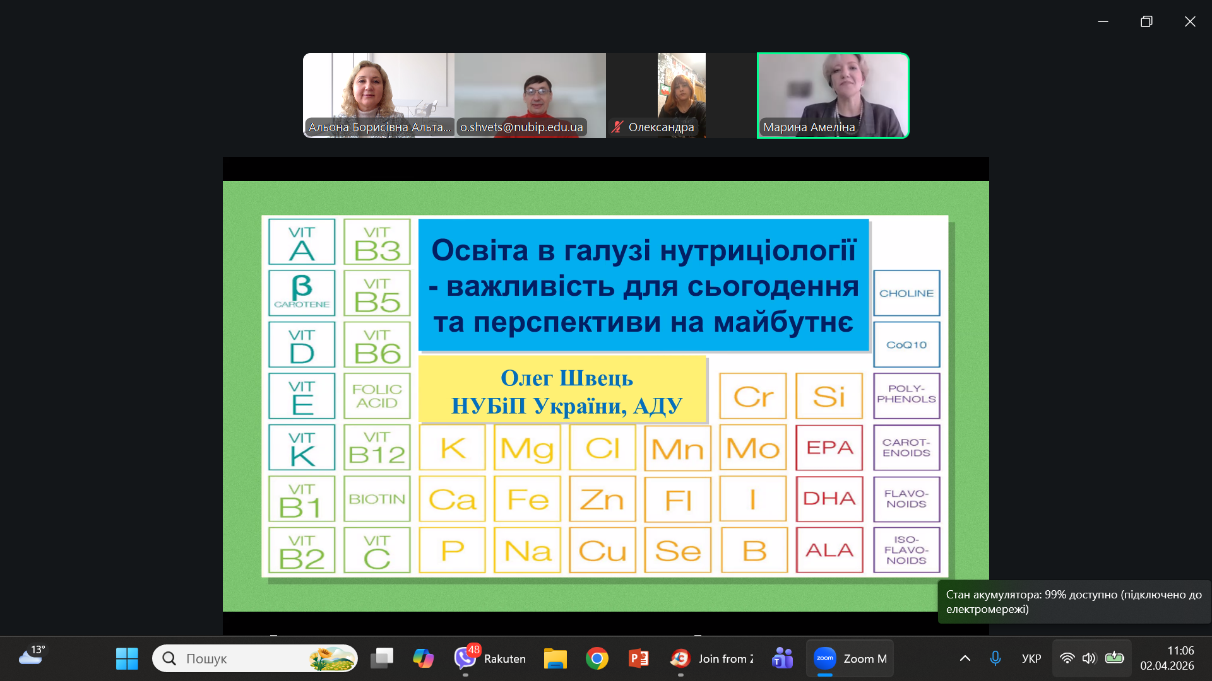Switch to Zoom Meeting taskbar item
The image size is (1212, 681).
[x=850, y=658]
